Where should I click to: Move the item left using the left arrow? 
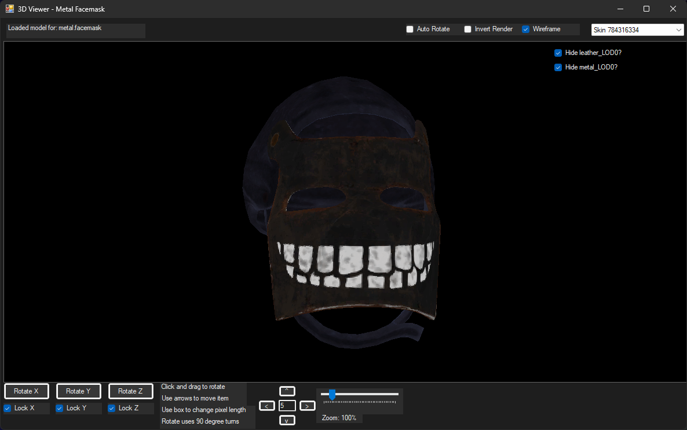267,405
